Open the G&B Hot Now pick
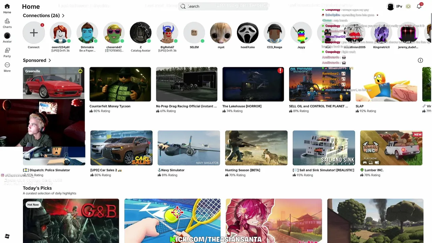 71,221
